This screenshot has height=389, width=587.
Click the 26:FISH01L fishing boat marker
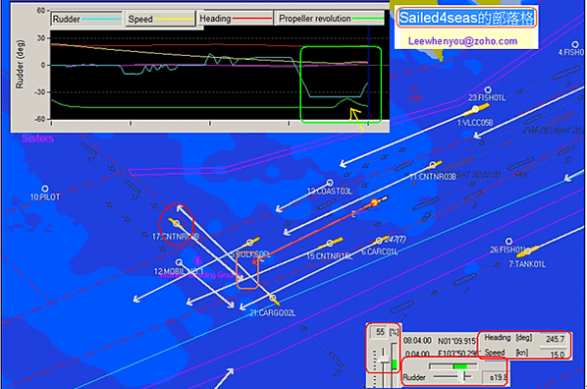[508, 241]
